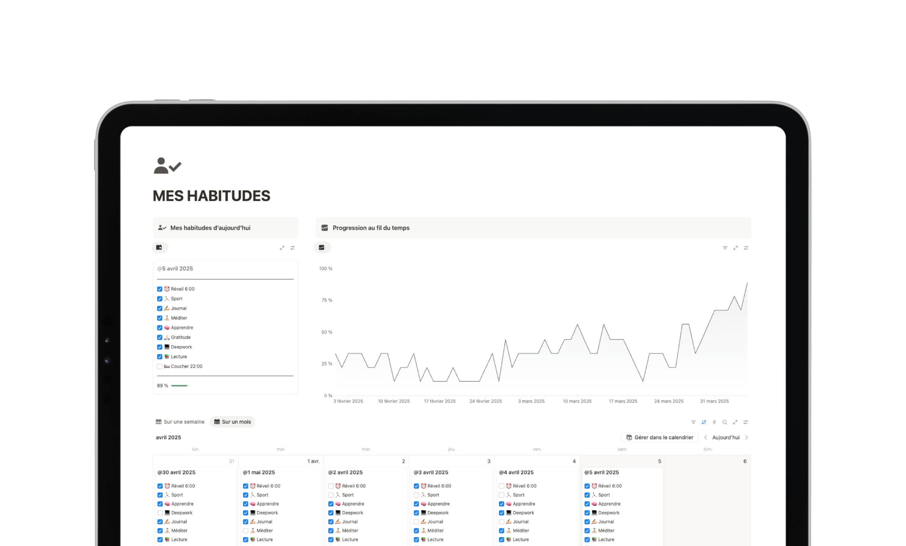906x546 pixels.
Task: Select the Sur un mois tab
Action: [x=232, y=422]
